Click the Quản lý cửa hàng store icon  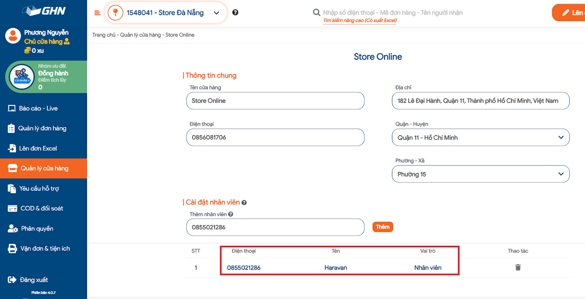tap(12, 168)
